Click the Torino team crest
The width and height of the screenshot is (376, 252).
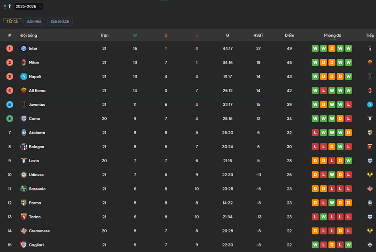point(23,217)
